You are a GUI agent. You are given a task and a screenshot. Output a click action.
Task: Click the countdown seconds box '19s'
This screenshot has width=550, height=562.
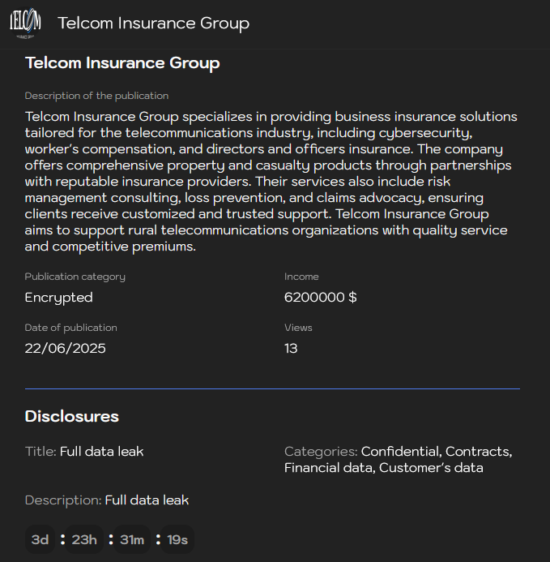[x=177, y=540]
